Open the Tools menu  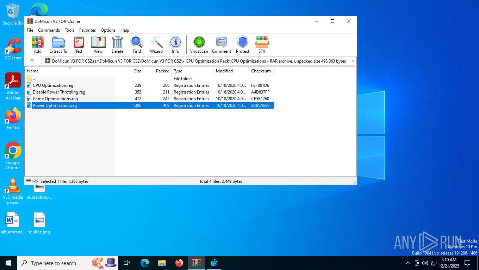pyautogui.click(x=69, y=30)
